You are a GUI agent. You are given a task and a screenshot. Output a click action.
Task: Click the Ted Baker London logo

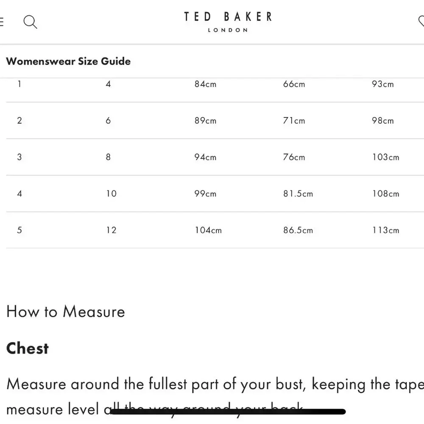tap(228, 22)
